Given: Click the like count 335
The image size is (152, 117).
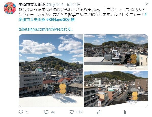Looking at the screenshot, I should click(x=79, y=112).
